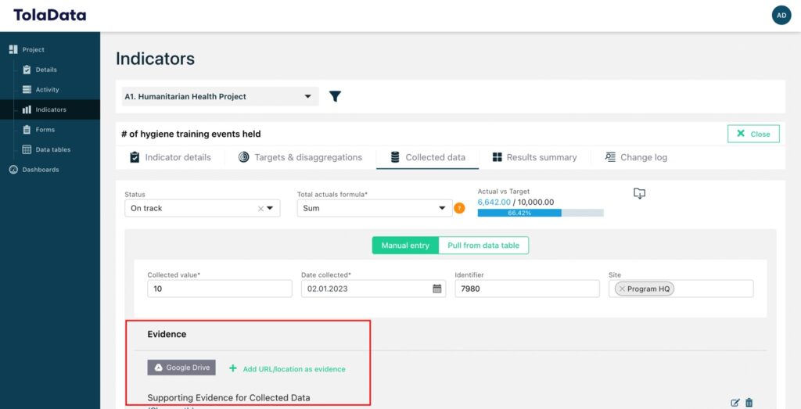Open the Change log tab

coord(636,157)
